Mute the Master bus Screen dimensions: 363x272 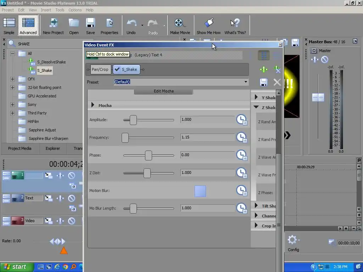[x=325, y=59]
